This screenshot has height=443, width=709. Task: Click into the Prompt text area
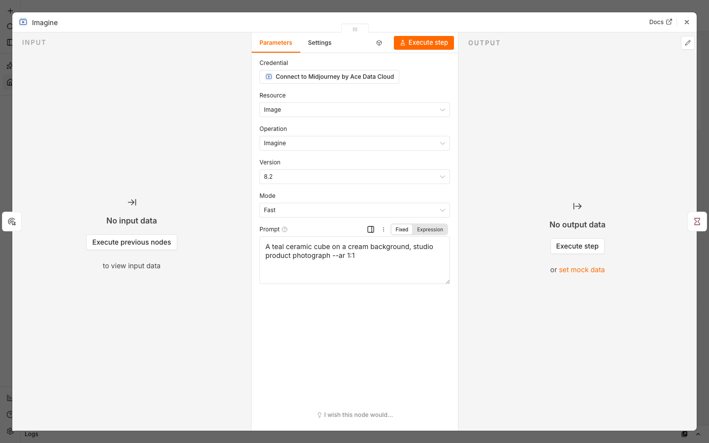click(354, 260)
